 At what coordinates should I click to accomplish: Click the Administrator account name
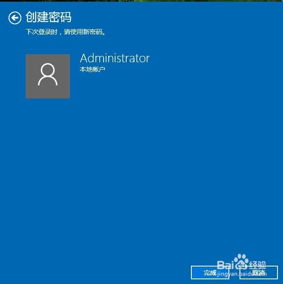pyautogui.click(x=115, y=58)
